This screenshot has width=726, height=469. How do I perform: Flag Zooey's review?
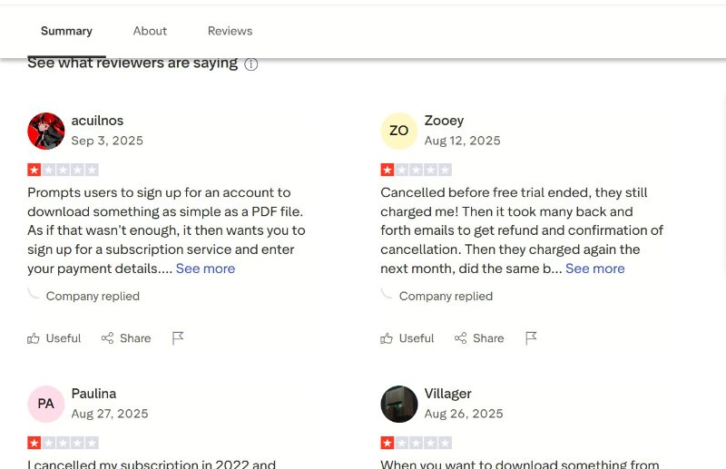point(531,338)
